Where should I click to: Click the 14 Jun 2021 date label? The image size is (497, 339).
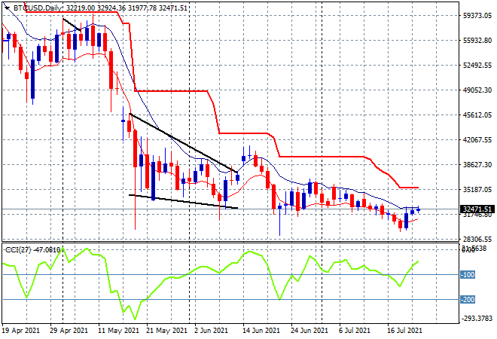(x=261, y=331)
